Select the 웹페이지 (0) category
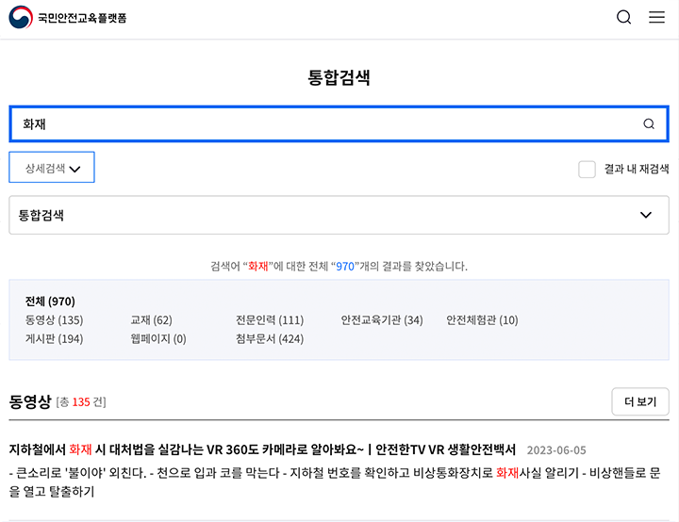The height and width of the screenshot is (522, 679). 158,339
